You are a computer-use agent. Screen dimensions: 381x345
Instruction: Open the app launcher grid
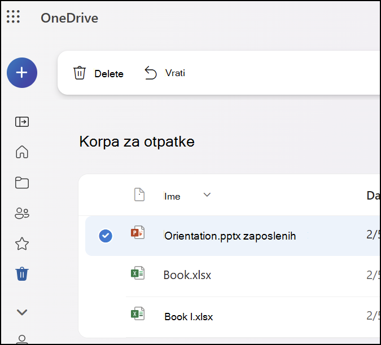(x=13, y=16)
